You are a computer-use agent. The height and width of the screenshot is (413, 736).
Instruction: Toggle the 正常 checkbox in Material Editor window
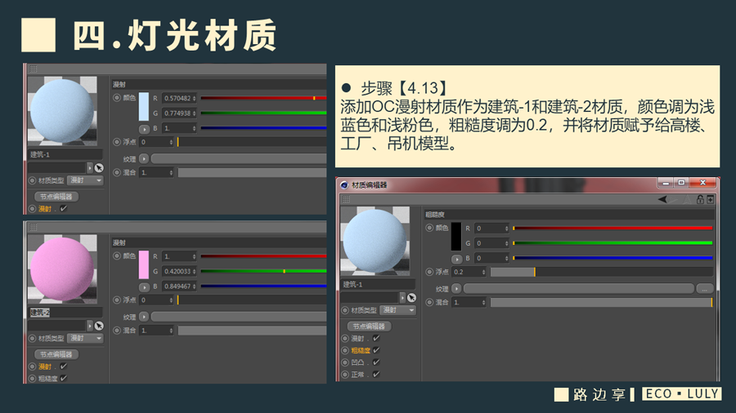tap(376, 375)
